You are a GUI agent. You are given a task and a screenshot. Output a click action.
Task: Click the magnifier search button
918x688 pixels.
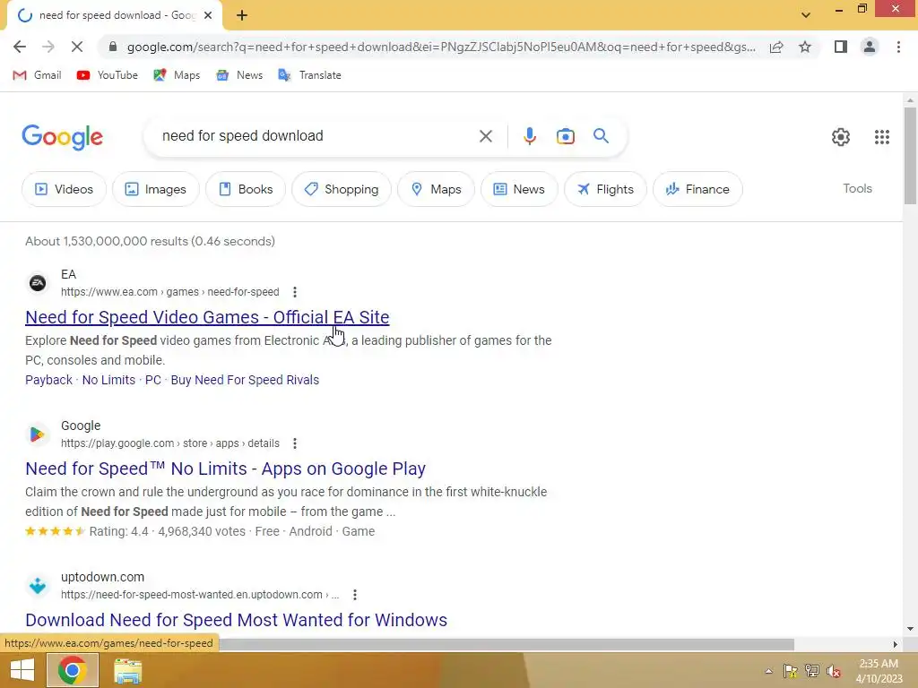601,136
